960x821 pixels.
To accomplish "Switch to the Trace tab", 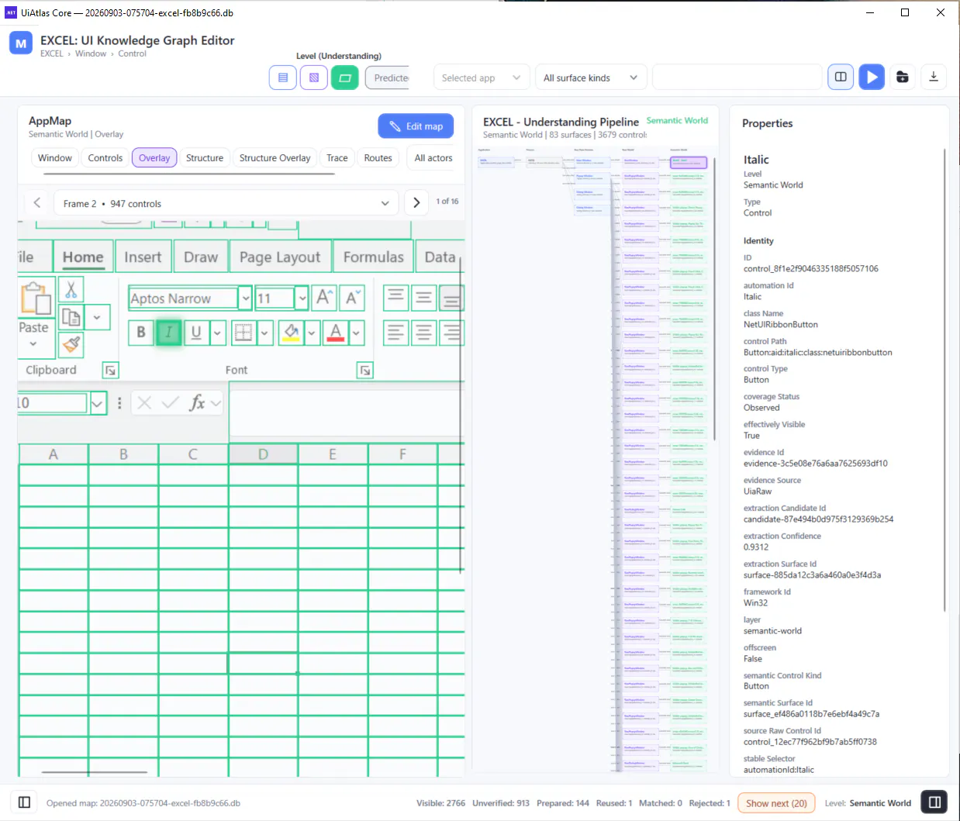I will [337, 157].
